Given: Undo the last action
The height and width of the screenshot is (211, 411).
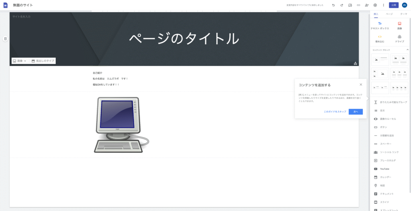Looking at the screenshot, I should tap(334, 5).
